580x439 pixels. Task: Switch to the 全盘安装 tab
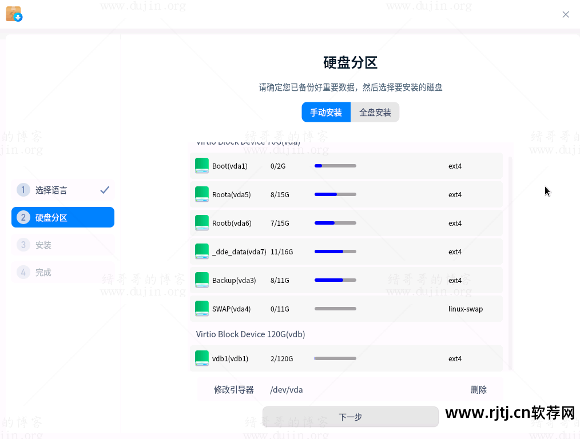375,112
